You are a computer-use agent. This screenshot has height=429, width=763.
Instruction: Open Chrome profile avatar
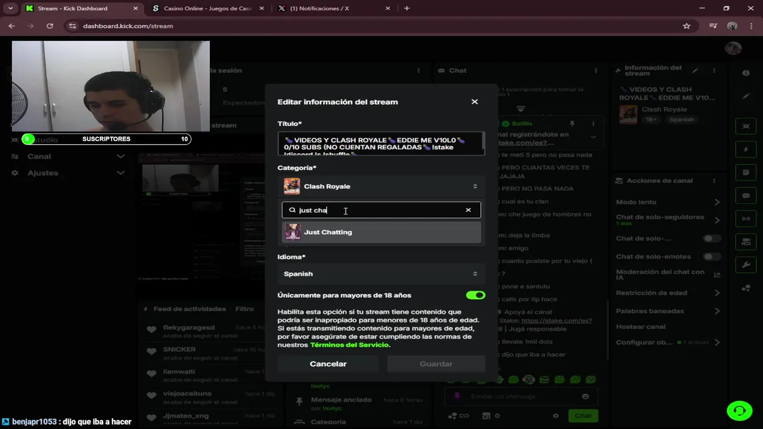pyautogui.click(x=733, y=26)
